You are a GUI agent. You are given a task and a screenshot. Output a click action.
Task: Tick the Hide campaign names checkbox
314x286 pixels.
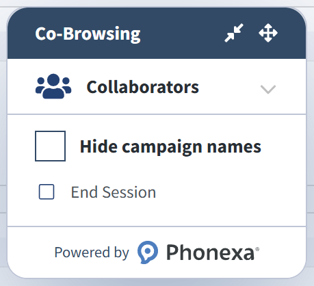pyautogui.click(x=50, y=146)
